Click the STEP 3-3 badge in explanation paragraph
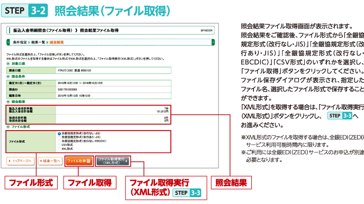The height and width of the screenshot is (204, 364). coord(340,116)
